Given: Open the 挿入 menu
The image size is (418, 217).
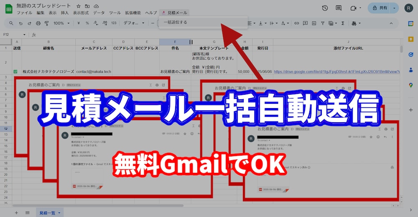Looking at the screenshot, I should tap(64, 13).
